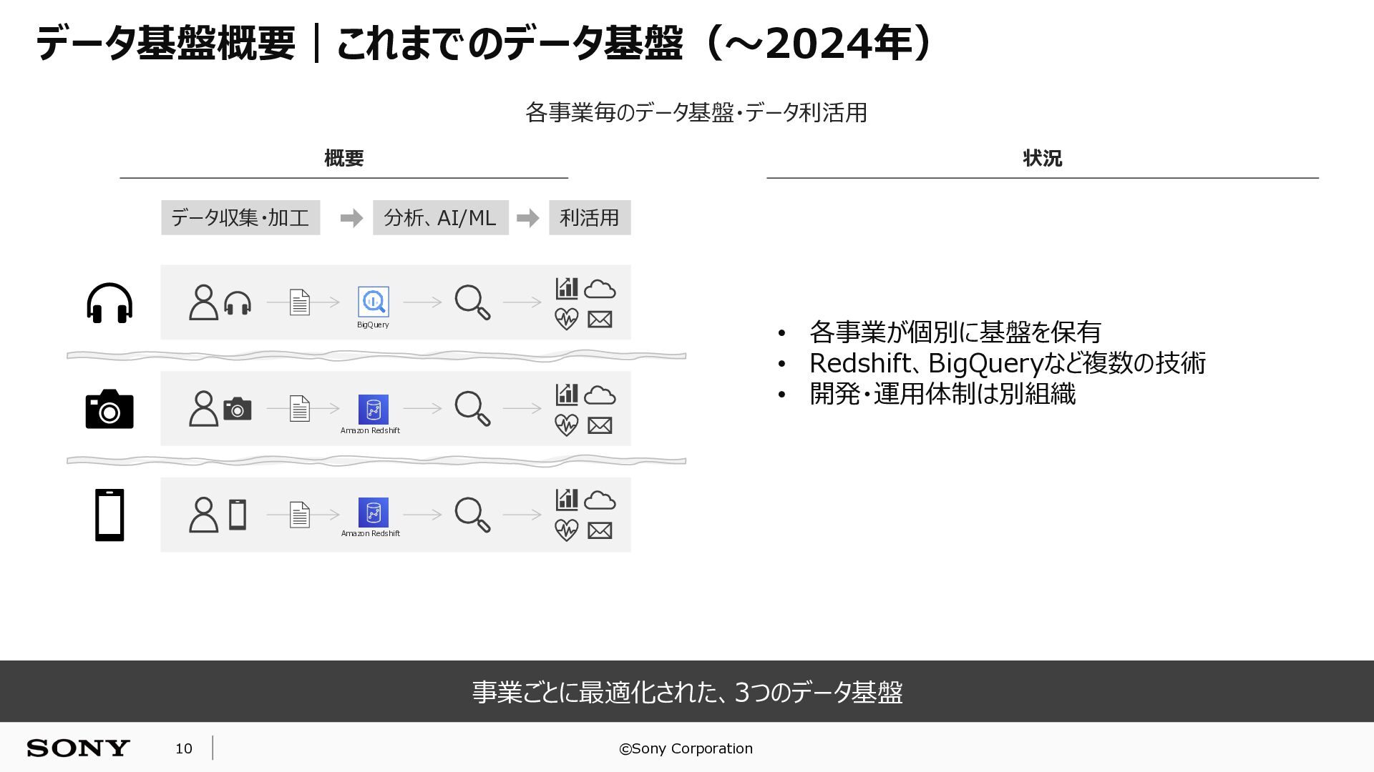Click the SONY logo in footer
1374x772 pixels.
79,748
